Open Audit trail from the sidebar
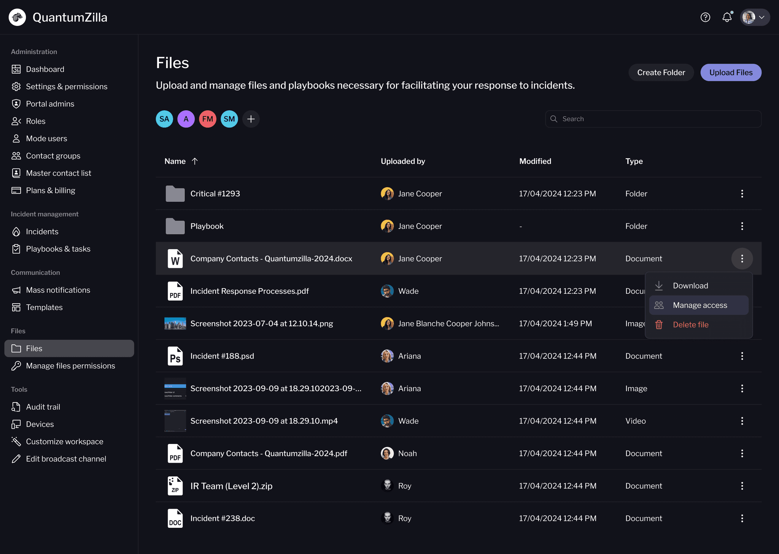Screen dimensions: 779x554 43,407
